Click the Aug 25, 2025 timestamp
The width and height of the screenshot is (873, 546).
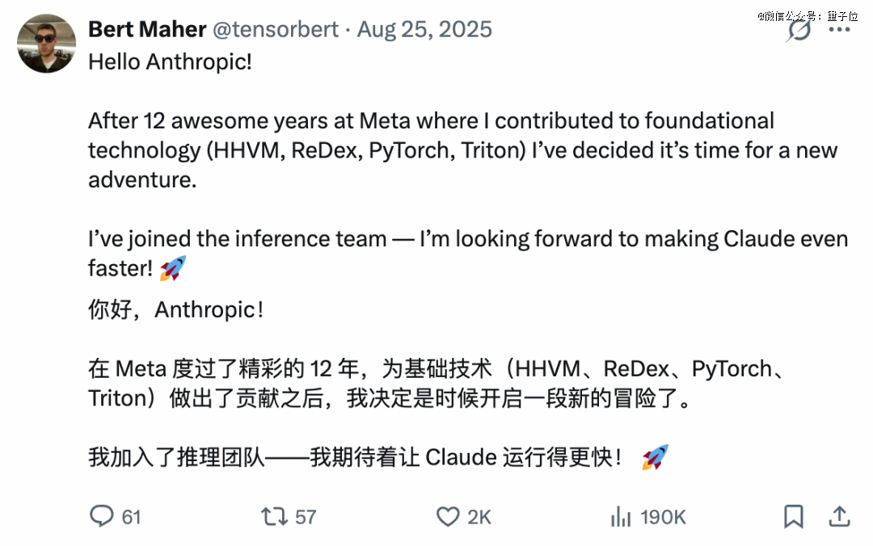[x=424, y=30]
